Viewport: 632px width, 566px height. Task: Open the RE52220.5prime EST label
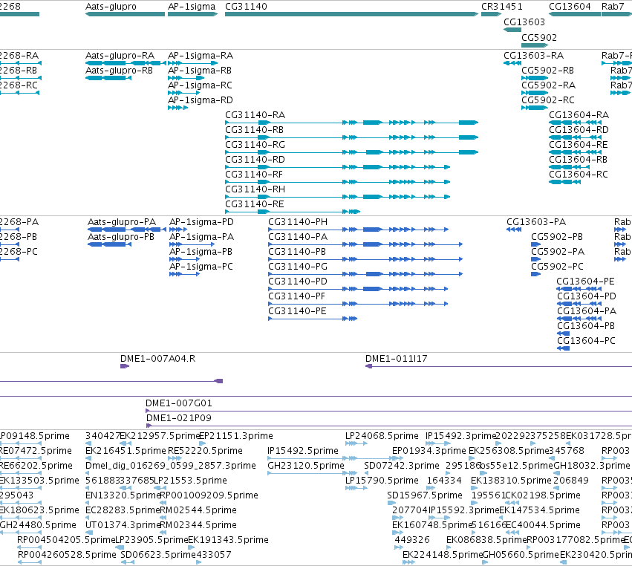click(205, 451)
